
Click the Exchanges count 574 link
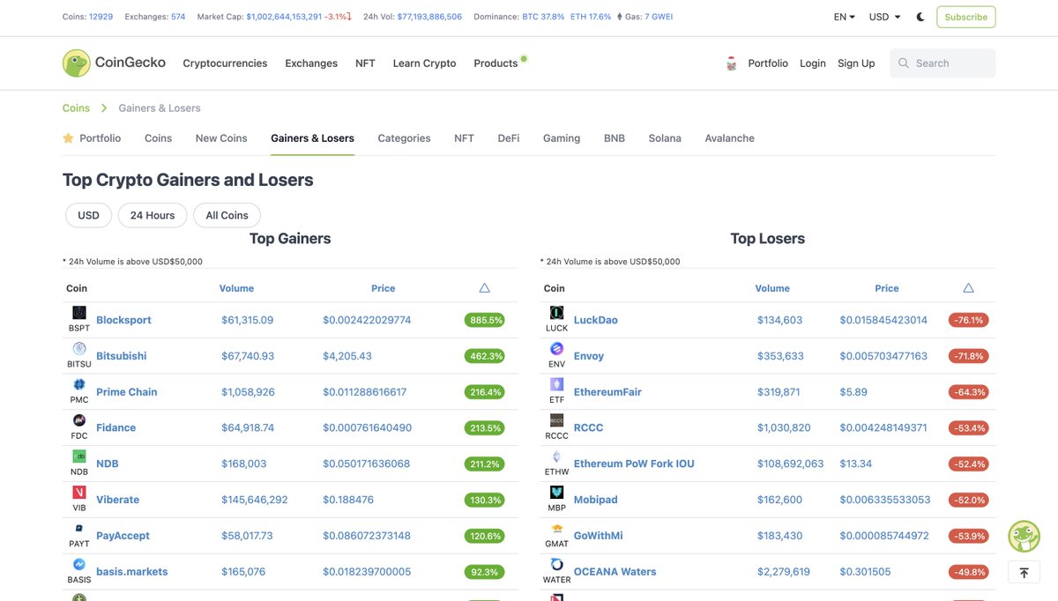178,17
